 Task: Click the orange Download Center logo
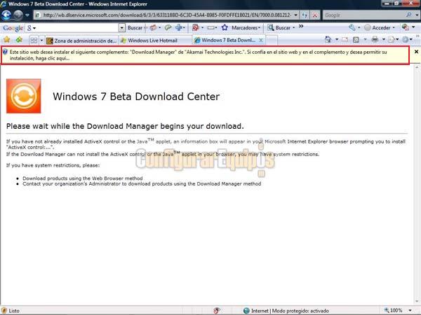[24, 96]
